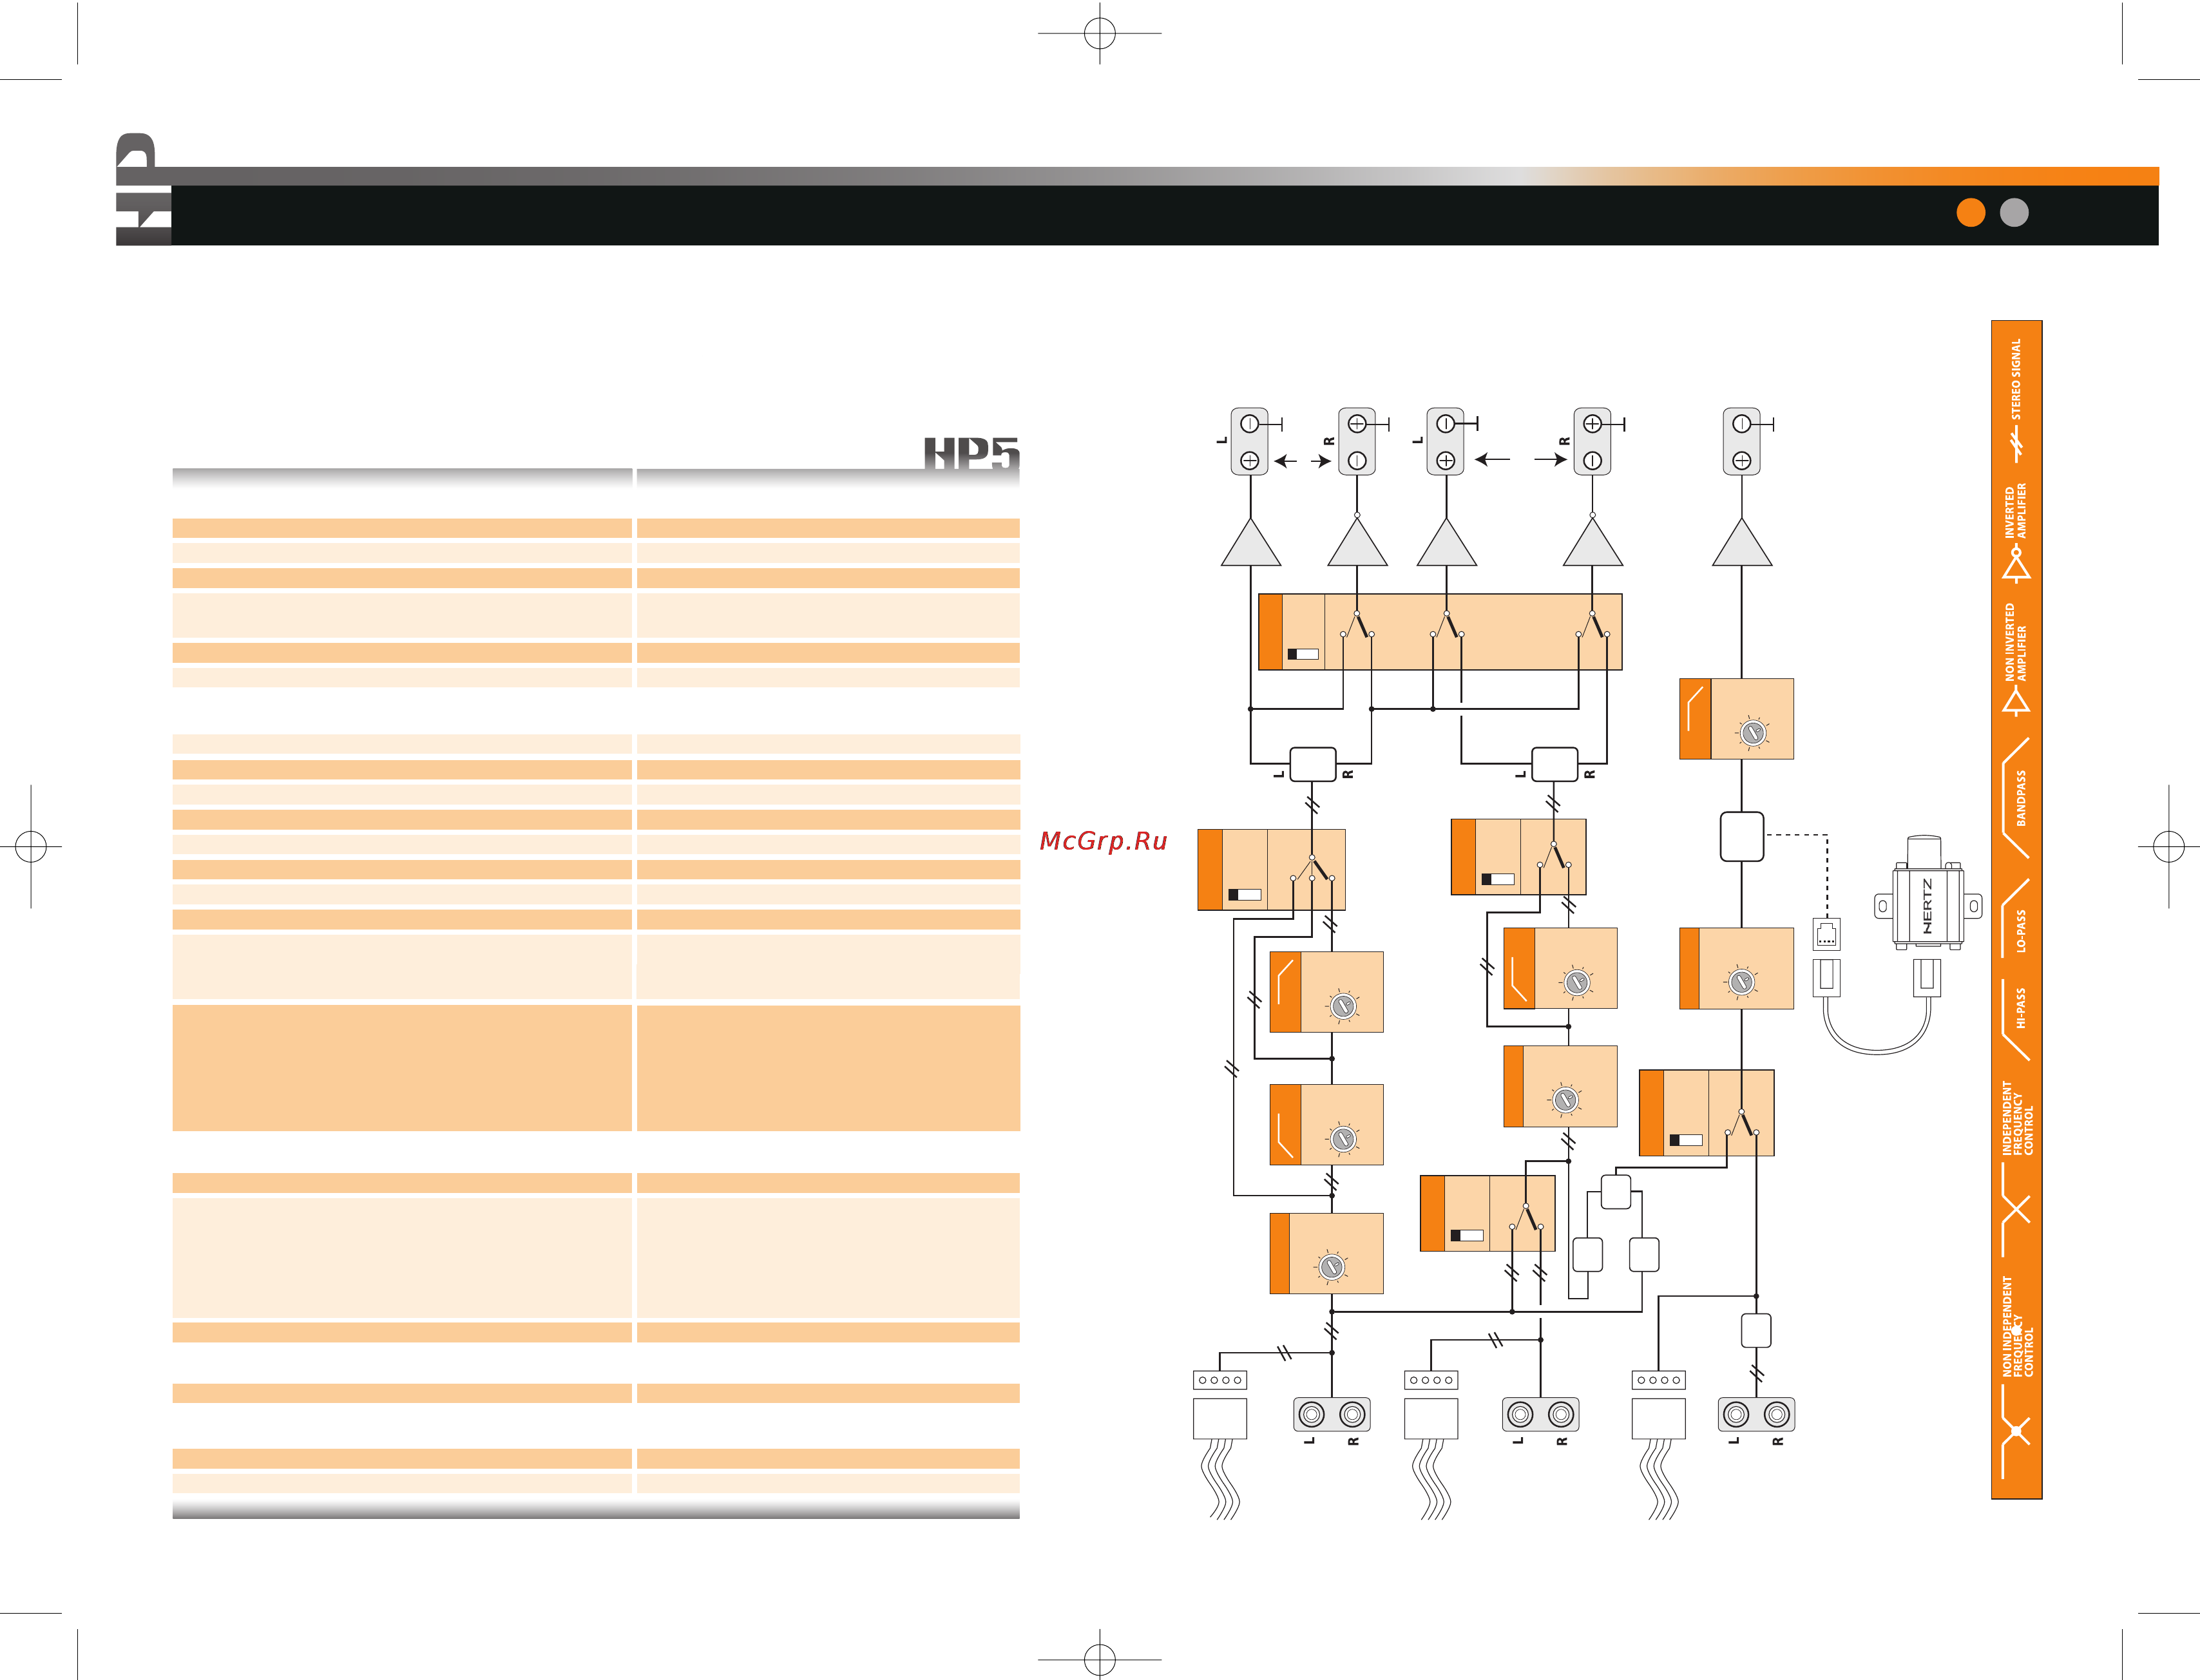
Task: Adjust the lo-pass knob in the middle column
Action: coord(1577,983)
